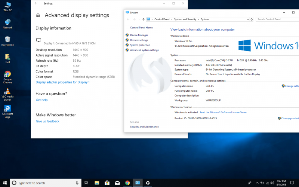Viewport: 299px width, 187px height.
Task: Click back arrow in System window
Action: pos(128,19)
